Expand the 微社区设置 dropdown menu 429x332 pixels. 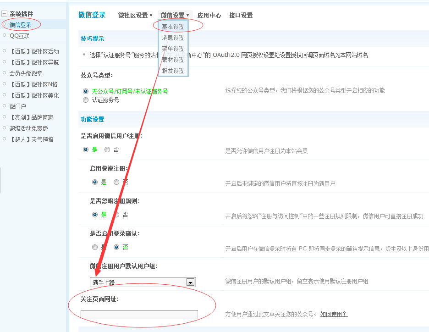coord(135,15)
